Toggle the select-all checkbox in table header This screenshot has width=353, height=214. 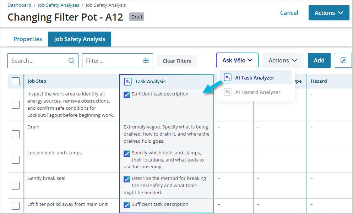click(x=16, y=81)
